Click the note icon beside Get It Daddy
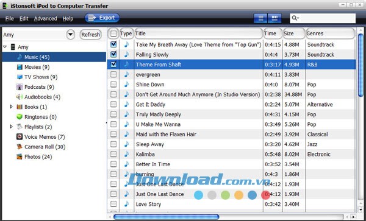The image size is (366, 221). pyautogui.click(x=126, y=104)
